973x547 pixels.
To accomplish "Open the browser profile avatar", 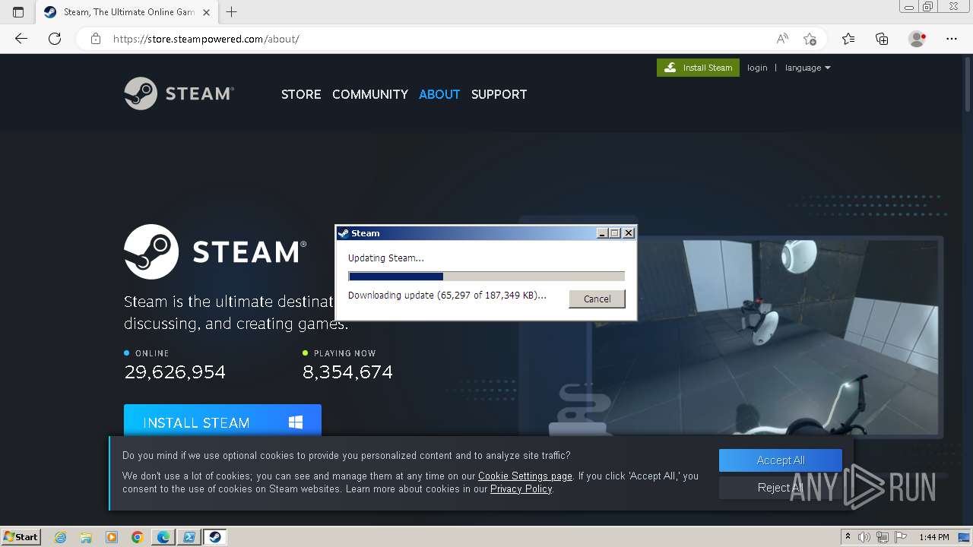I will pos(917,39).
